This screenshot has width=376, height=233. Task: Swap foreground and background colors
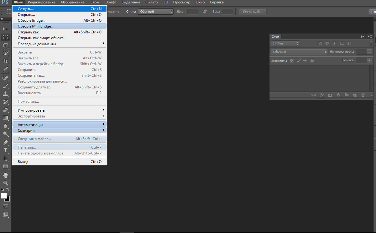(8, 190)
